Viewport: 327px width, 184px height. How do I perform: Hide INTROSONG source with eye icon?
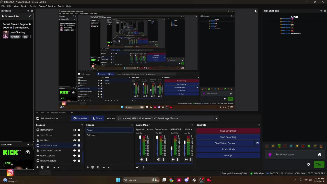75,130
